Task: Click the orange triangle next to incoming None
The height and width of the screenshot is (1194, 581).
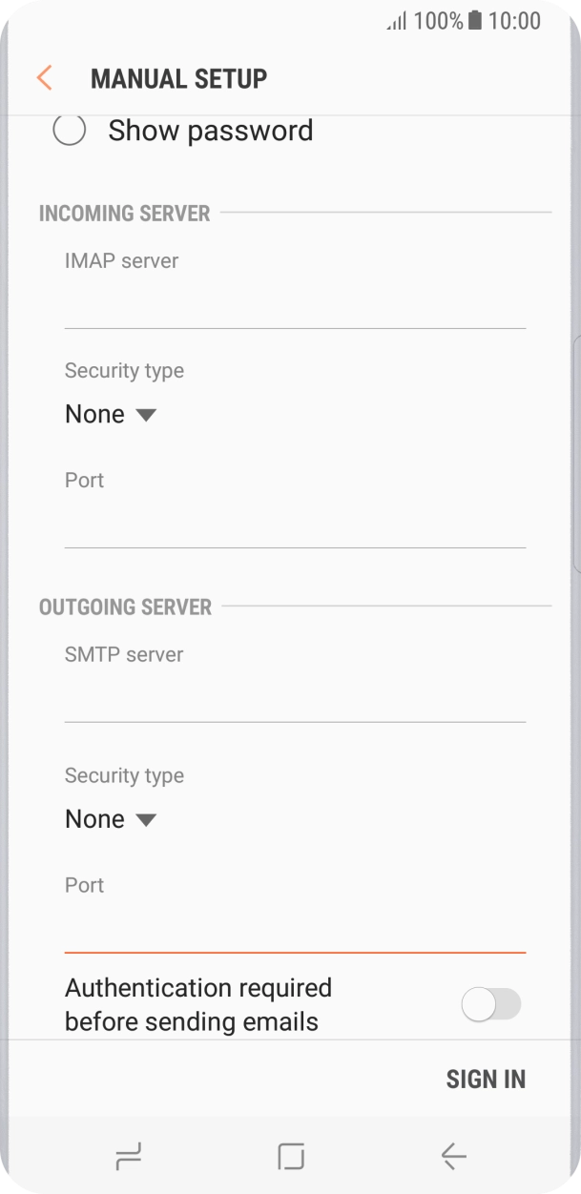Action: [x=145, y=415]
